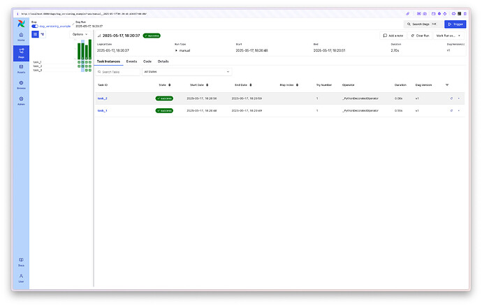
Task: Open the Home page in sidebar
Action: 21,36
